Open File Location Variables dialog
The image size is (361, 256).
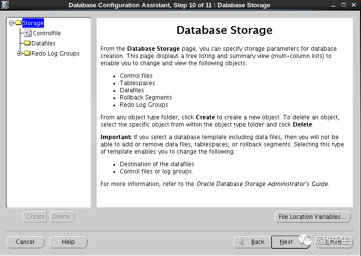[312, 217]
